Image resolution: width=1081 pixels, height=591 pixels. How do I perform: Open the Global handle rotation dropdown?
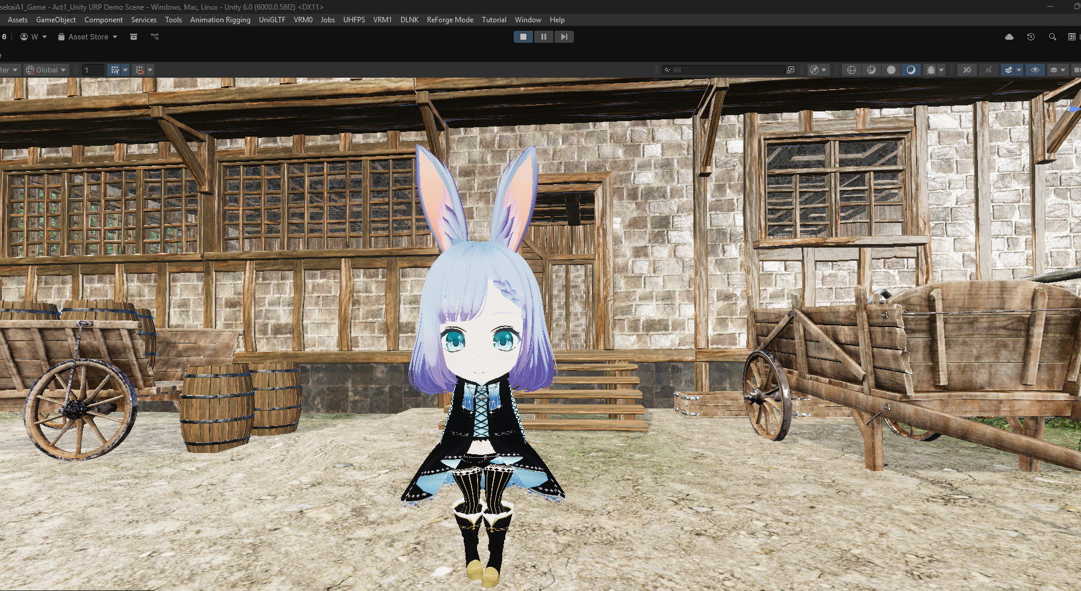[46, 70]
